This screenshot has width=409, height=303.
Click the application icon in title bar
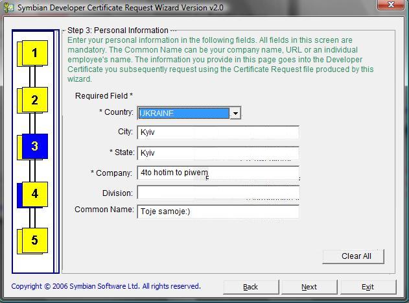[8, 6]
